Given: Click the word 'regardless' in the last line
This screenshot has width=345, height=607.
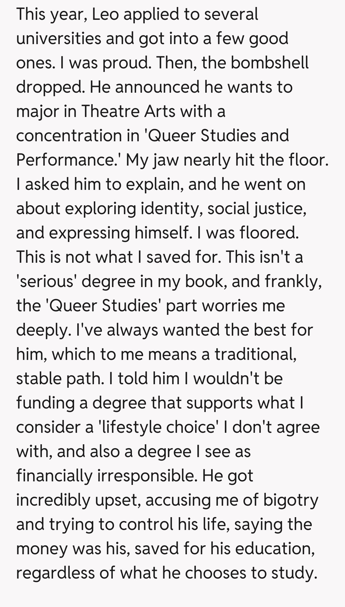Looking at the screenshot, I should pyautogui.click(x=55, y=573).
